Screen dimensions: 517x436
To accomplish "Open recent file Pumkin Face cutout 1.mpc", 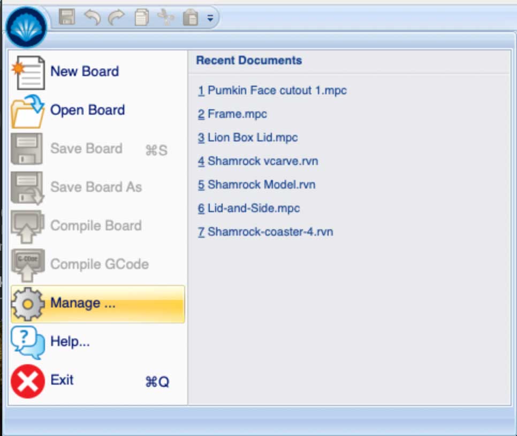I will tap(272, 91).
